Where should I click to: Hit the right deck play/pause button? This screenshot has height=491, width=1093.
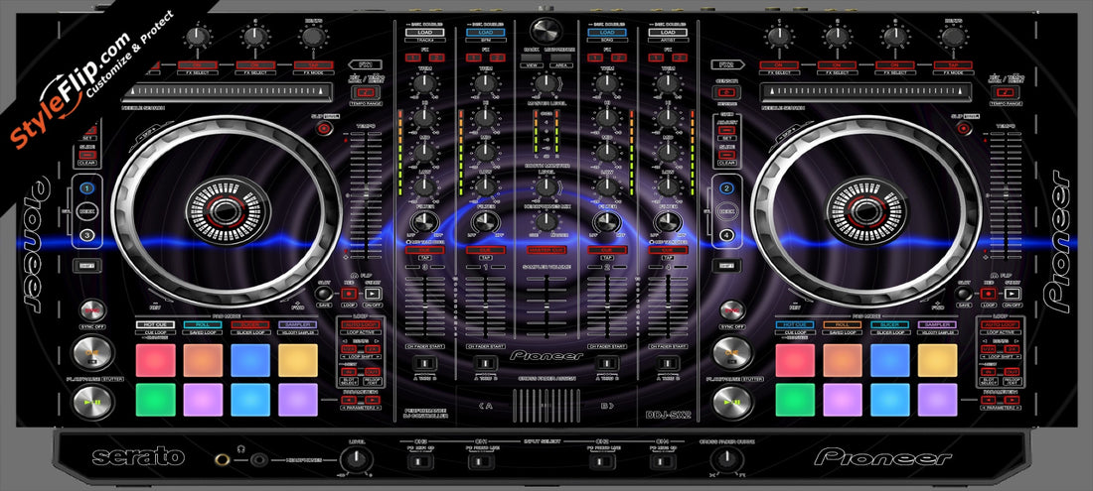(733, 402)
